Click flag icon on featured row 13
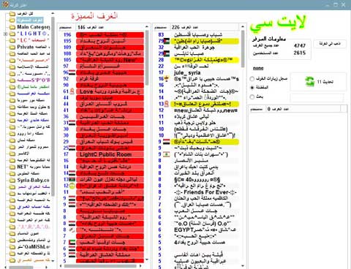351x269 pixels. 72,180
